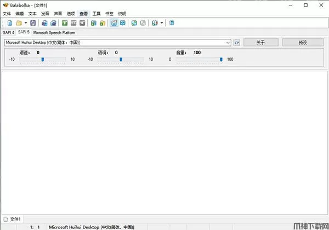Toggle the highlighted panel view toolbar button
Image resolution: width=329 pixels, height=230 pixels.
pyautogui.click(x=114, y=23)
